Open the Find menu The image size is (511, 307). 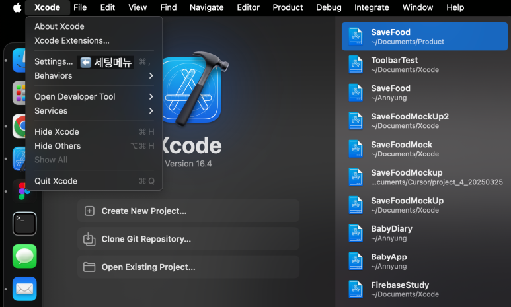169,7
